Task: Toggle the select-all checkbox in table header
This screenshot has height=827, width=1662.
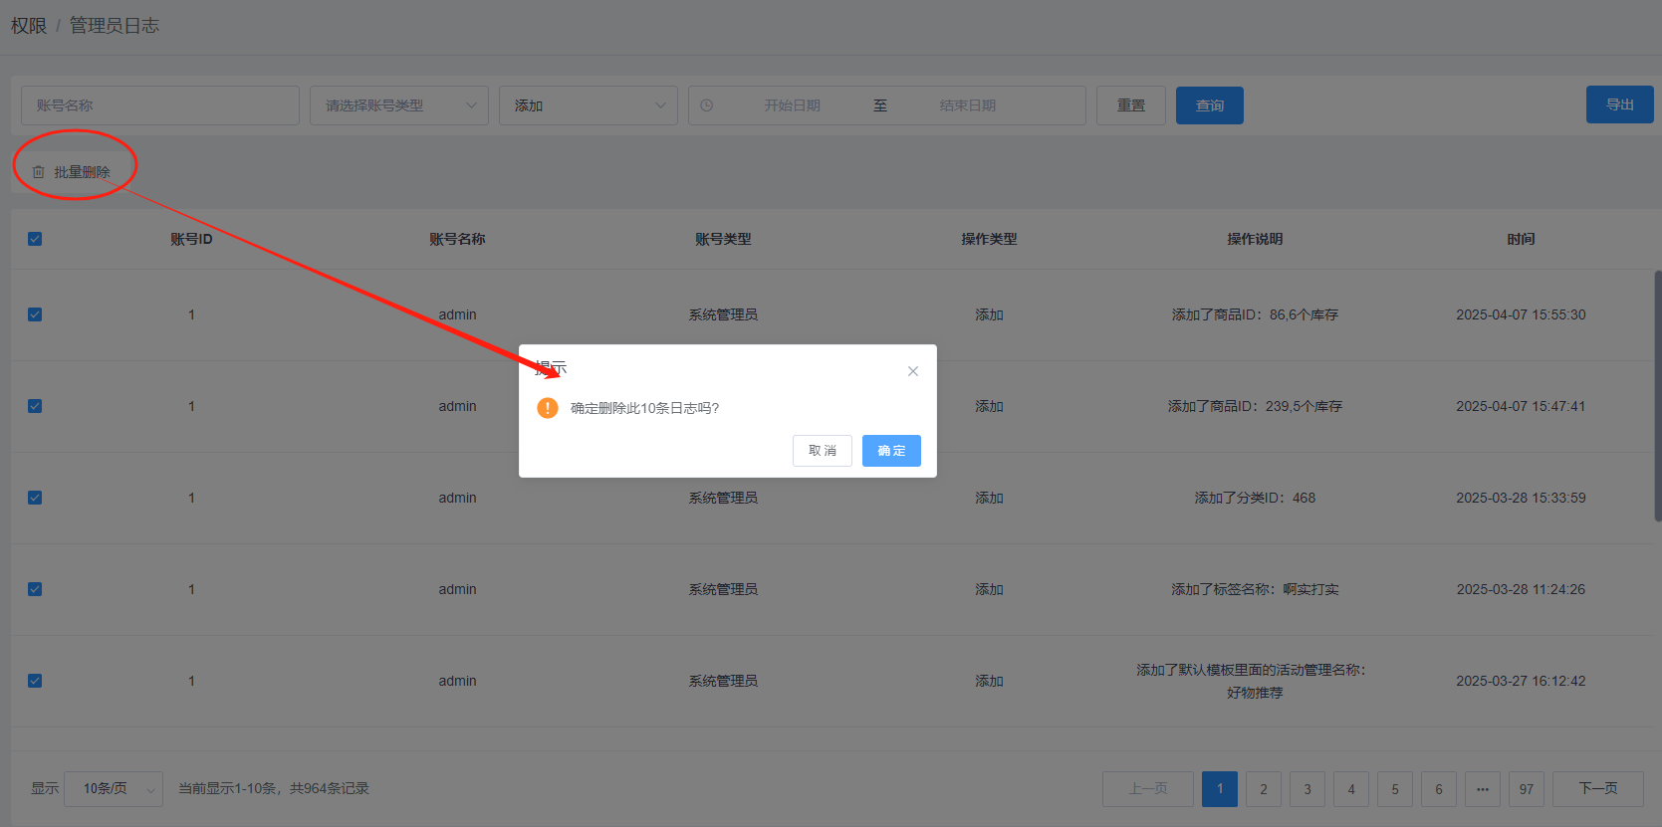Action: (35, 239)
